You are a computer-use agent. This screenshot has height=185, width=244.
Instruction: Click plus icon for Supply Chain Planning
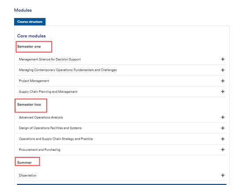coord(223,91)
